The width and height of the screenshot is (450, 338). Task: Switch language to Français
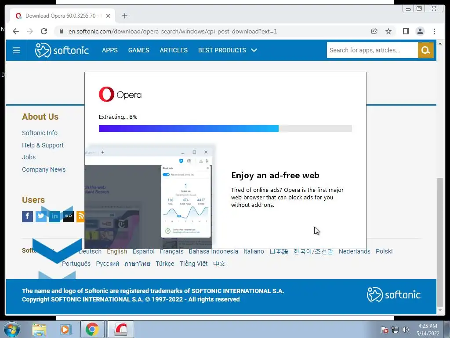(172, 251)
